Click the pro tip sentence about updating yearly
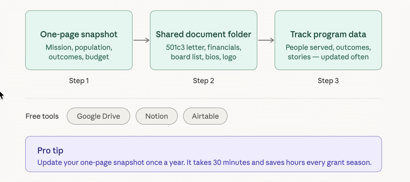The image size is (410, 182). pos(204,162)
